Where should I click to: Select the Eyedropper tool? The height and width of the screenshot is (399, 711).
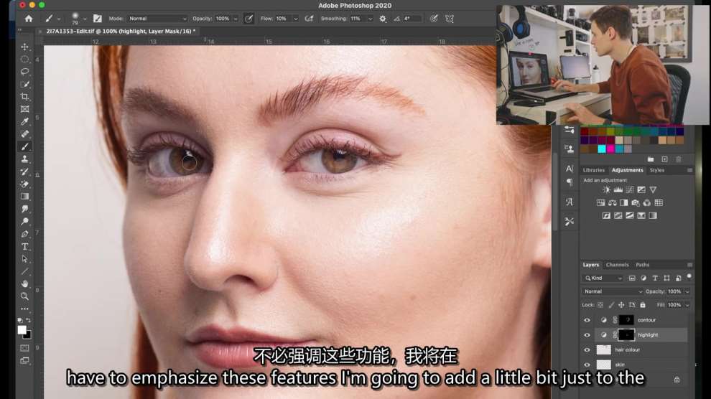pos(24,121)
